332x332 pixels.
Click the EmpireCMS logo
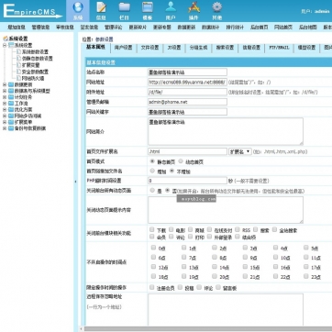pos(32,11)
